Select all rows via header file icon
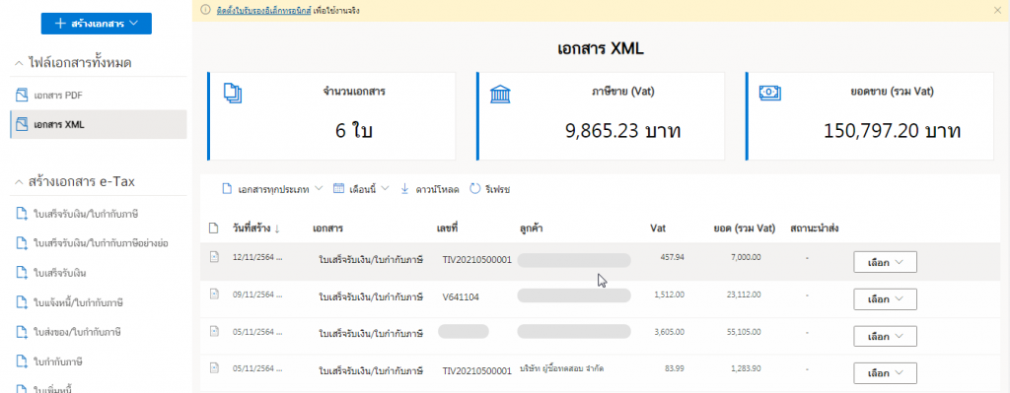This screenshot has width=1010, height=393. pyautogui.click(x=214, y=229)
